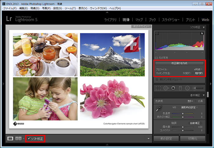Choose 相対的 matching method

click(x=199, y=73)
